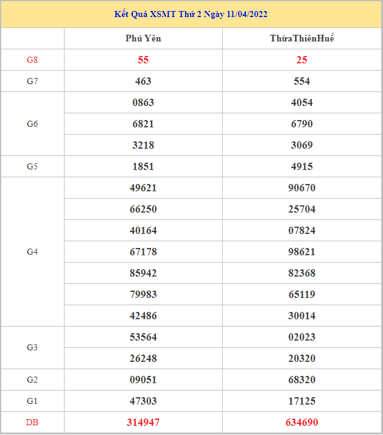Click G1 number 47303
This screenshot has width=383, height=435.
[x=143, y=401]
